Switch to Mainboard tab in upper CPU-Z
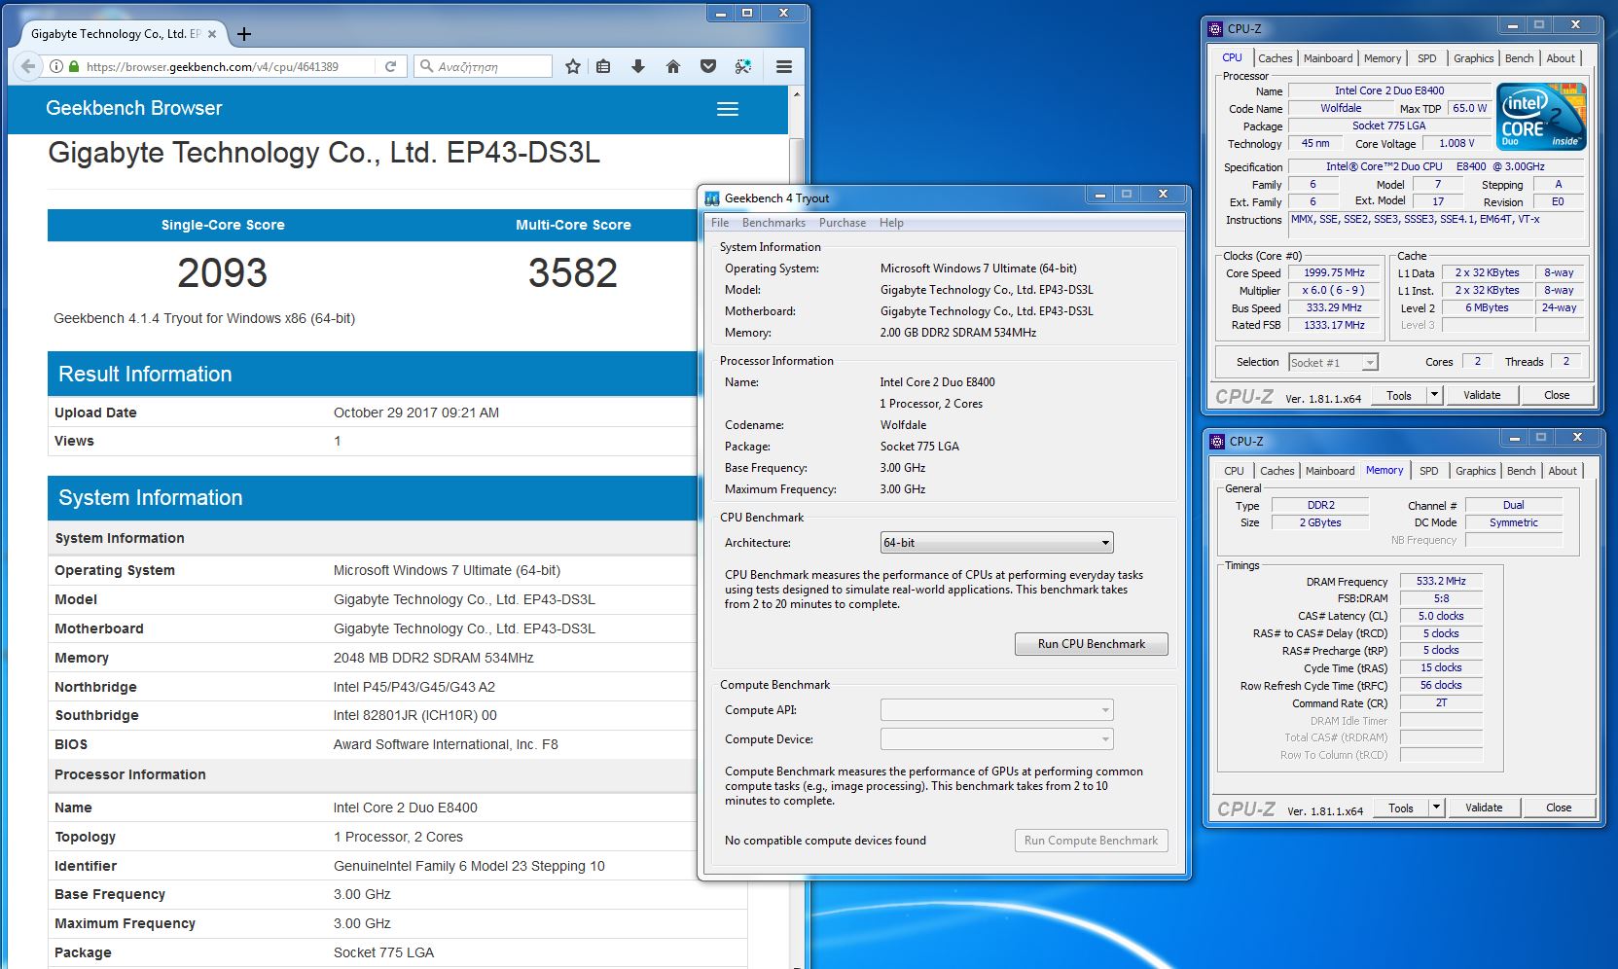The height and width of the screenshot is (969, 1618). [1328, 58]
